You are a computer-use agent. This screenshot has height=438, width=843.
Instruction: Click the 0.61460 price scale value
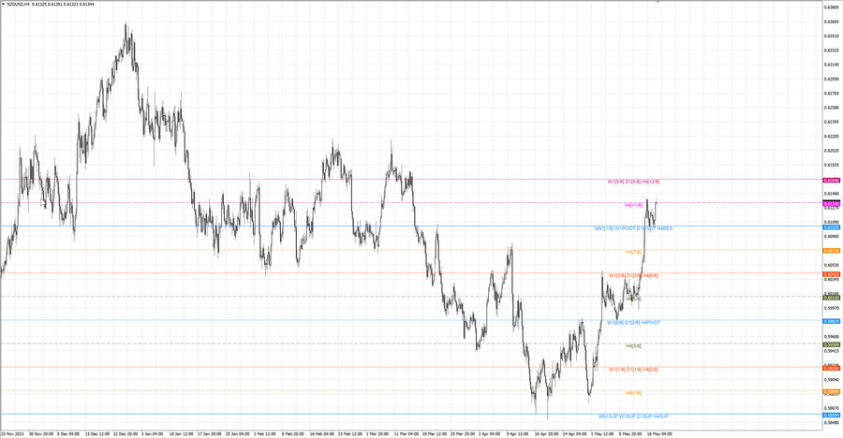pyautogui.click(x=832, y=194)
